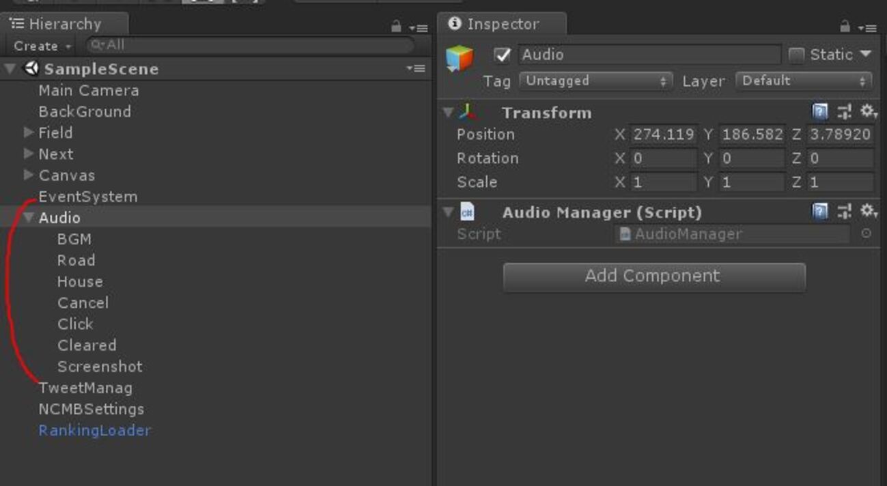Select the RankingLoader prefab object

pyautogui.click(x=94, y=430)
